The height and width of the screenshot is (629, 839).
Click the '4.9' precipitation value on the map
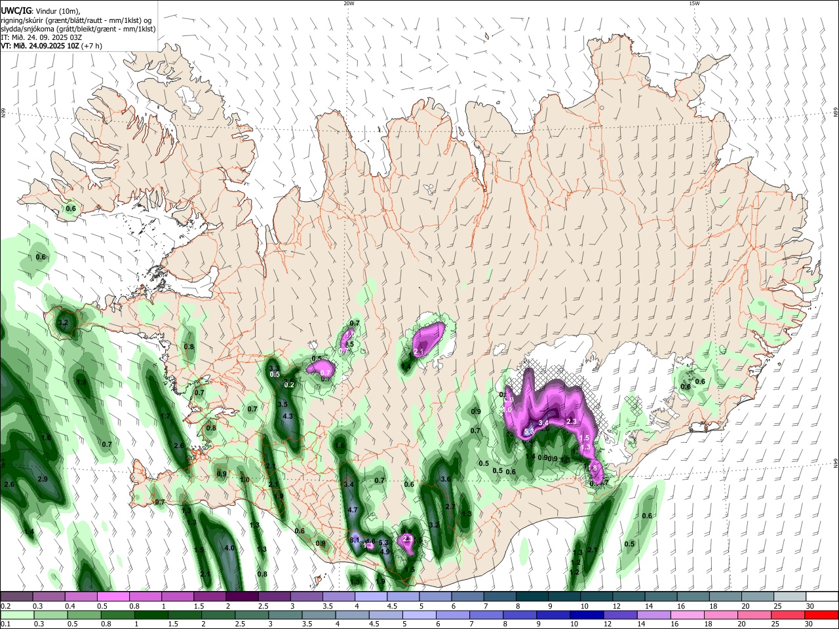385,552
